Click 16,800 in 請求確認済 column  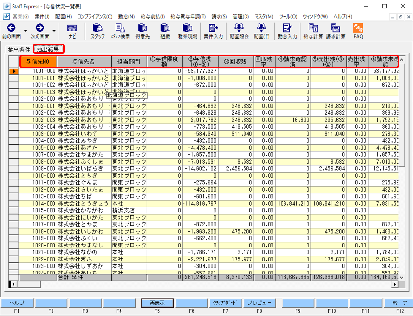tap(293, 120)
